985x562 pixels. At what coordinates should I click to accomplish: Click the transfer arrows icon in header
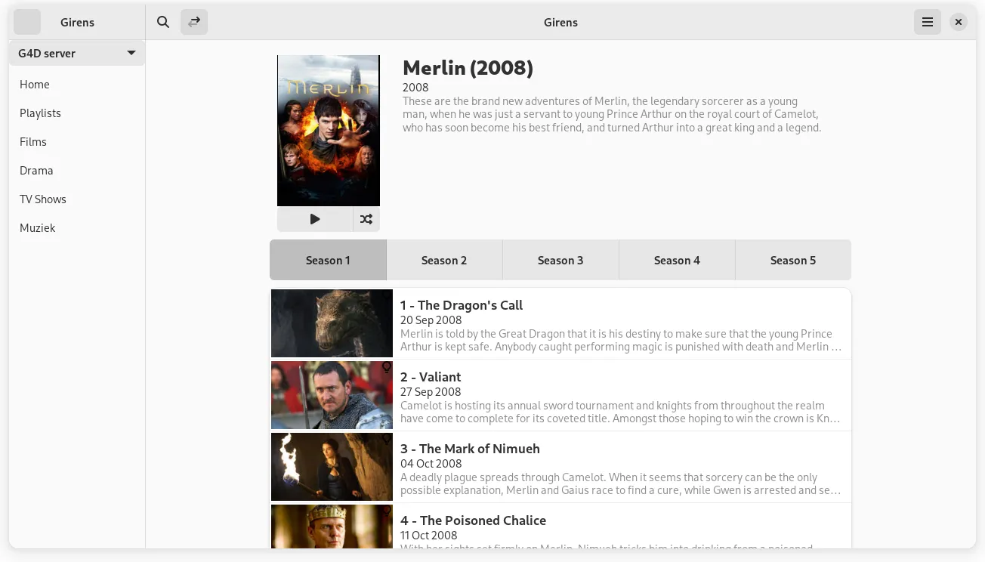194,22
